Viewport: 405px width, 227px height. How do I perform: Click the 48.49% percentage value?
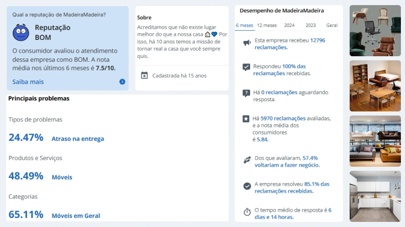tap(26, 176)
